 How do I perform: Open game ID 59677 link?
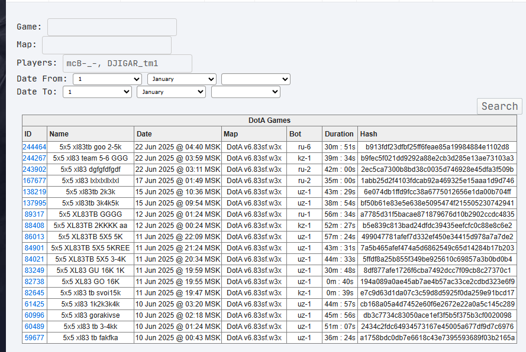coord(34,338)
